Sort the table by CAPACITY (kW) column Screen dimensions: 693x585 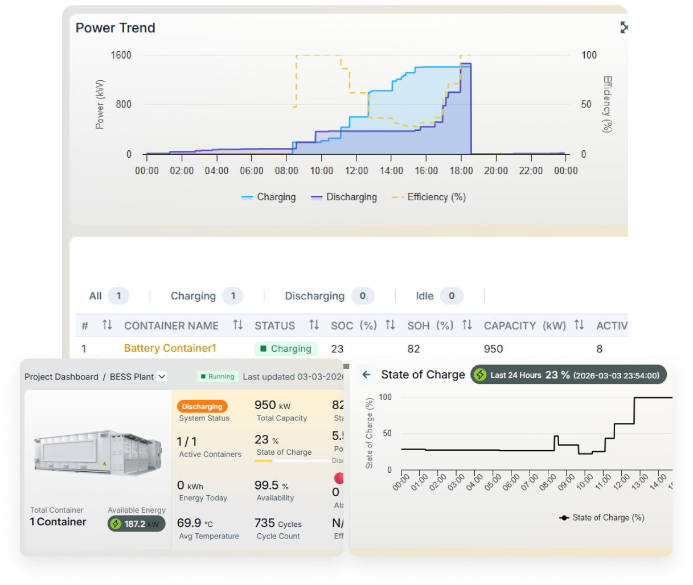579,325
